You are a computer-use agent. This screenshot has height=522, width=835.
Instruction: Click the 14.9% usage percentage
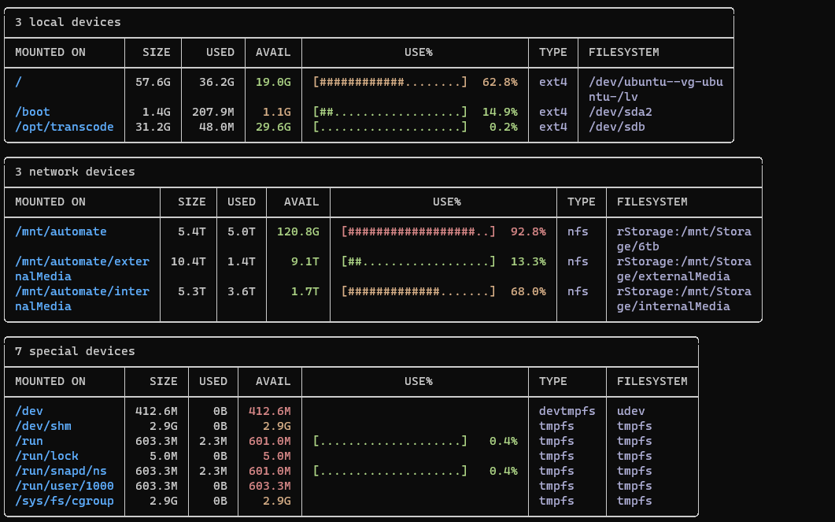pyautogui.click(x=500, y=112)
